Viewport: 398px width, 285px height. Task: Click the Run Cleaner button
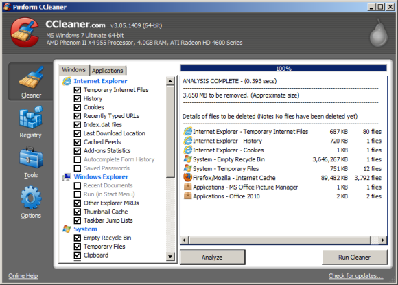point(355,258)
